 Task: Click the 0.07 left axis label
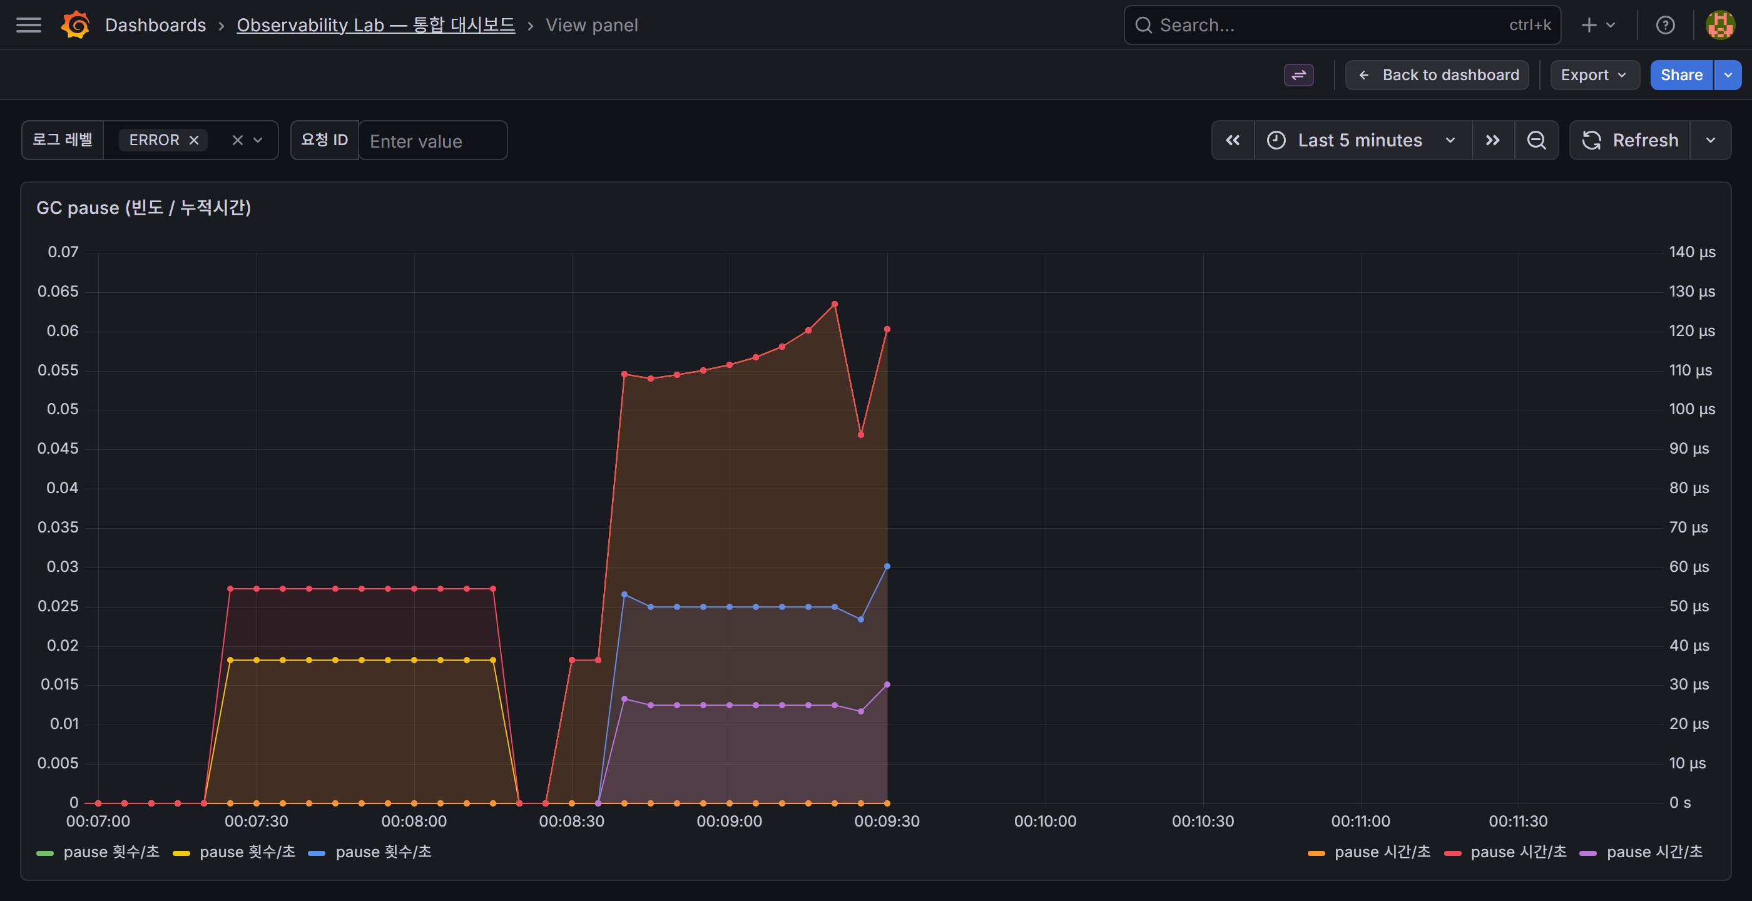[x=63, y=252]
